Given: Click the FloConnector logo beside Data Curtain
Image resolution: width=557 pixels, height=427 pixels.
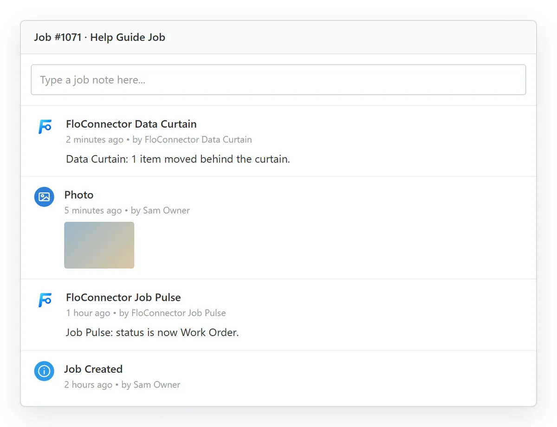Looking at the screenshot, I should coord(45,127).
